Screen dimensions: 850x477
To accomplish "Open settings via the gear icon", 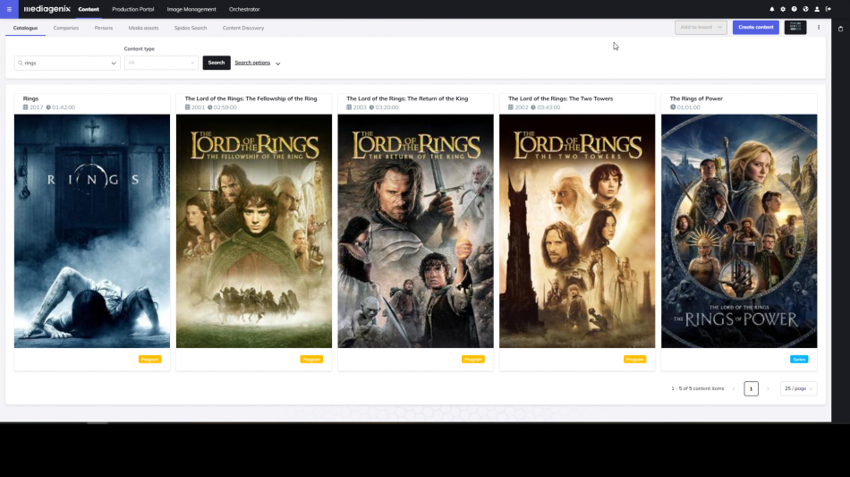I will [783, 9].
